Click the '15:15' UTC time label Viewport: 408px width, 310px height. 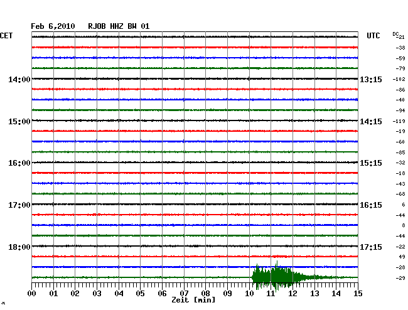pyautogui.click(x=371, y=163)
